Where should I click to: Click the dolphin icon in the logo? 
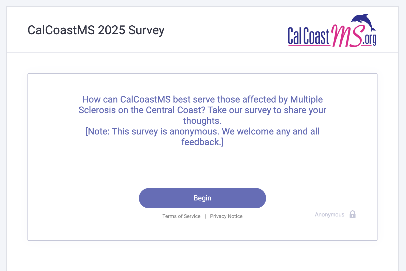pos(363,22)
